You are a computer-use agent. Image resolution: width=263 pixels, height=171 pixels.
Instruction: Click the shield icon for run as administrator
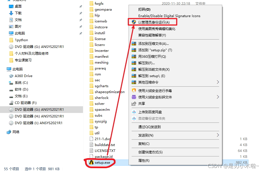[x=134, y=22]
